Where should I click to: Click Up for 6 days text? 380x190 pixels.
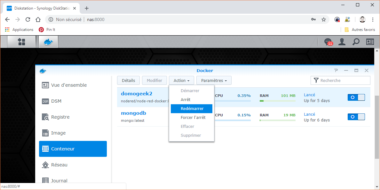pos(317,120)
